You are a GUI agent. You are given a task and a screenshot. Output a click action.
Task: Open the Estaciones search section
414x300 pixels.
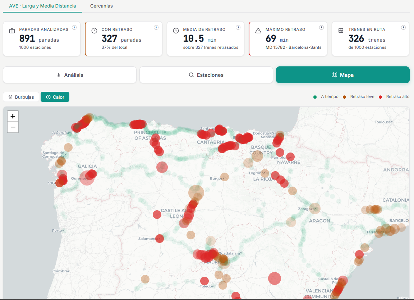[x=206, y=75]
